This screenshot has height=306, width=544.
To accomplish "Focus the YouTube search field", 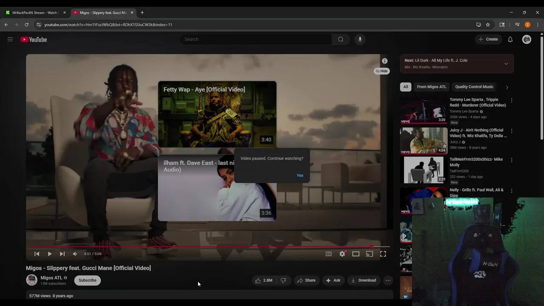I will coord(256,39).
